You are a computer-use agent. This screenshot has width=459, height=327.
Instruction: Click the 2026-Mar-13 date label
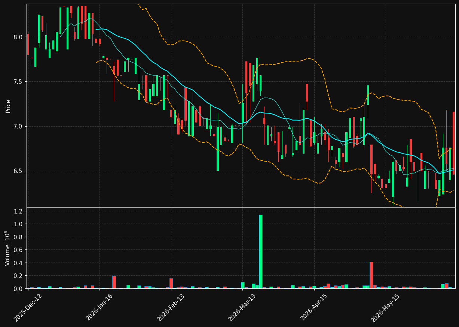(x=242, y=308)
